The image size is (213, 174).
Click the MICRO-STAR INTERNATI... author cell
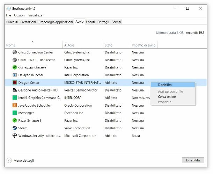83,83
